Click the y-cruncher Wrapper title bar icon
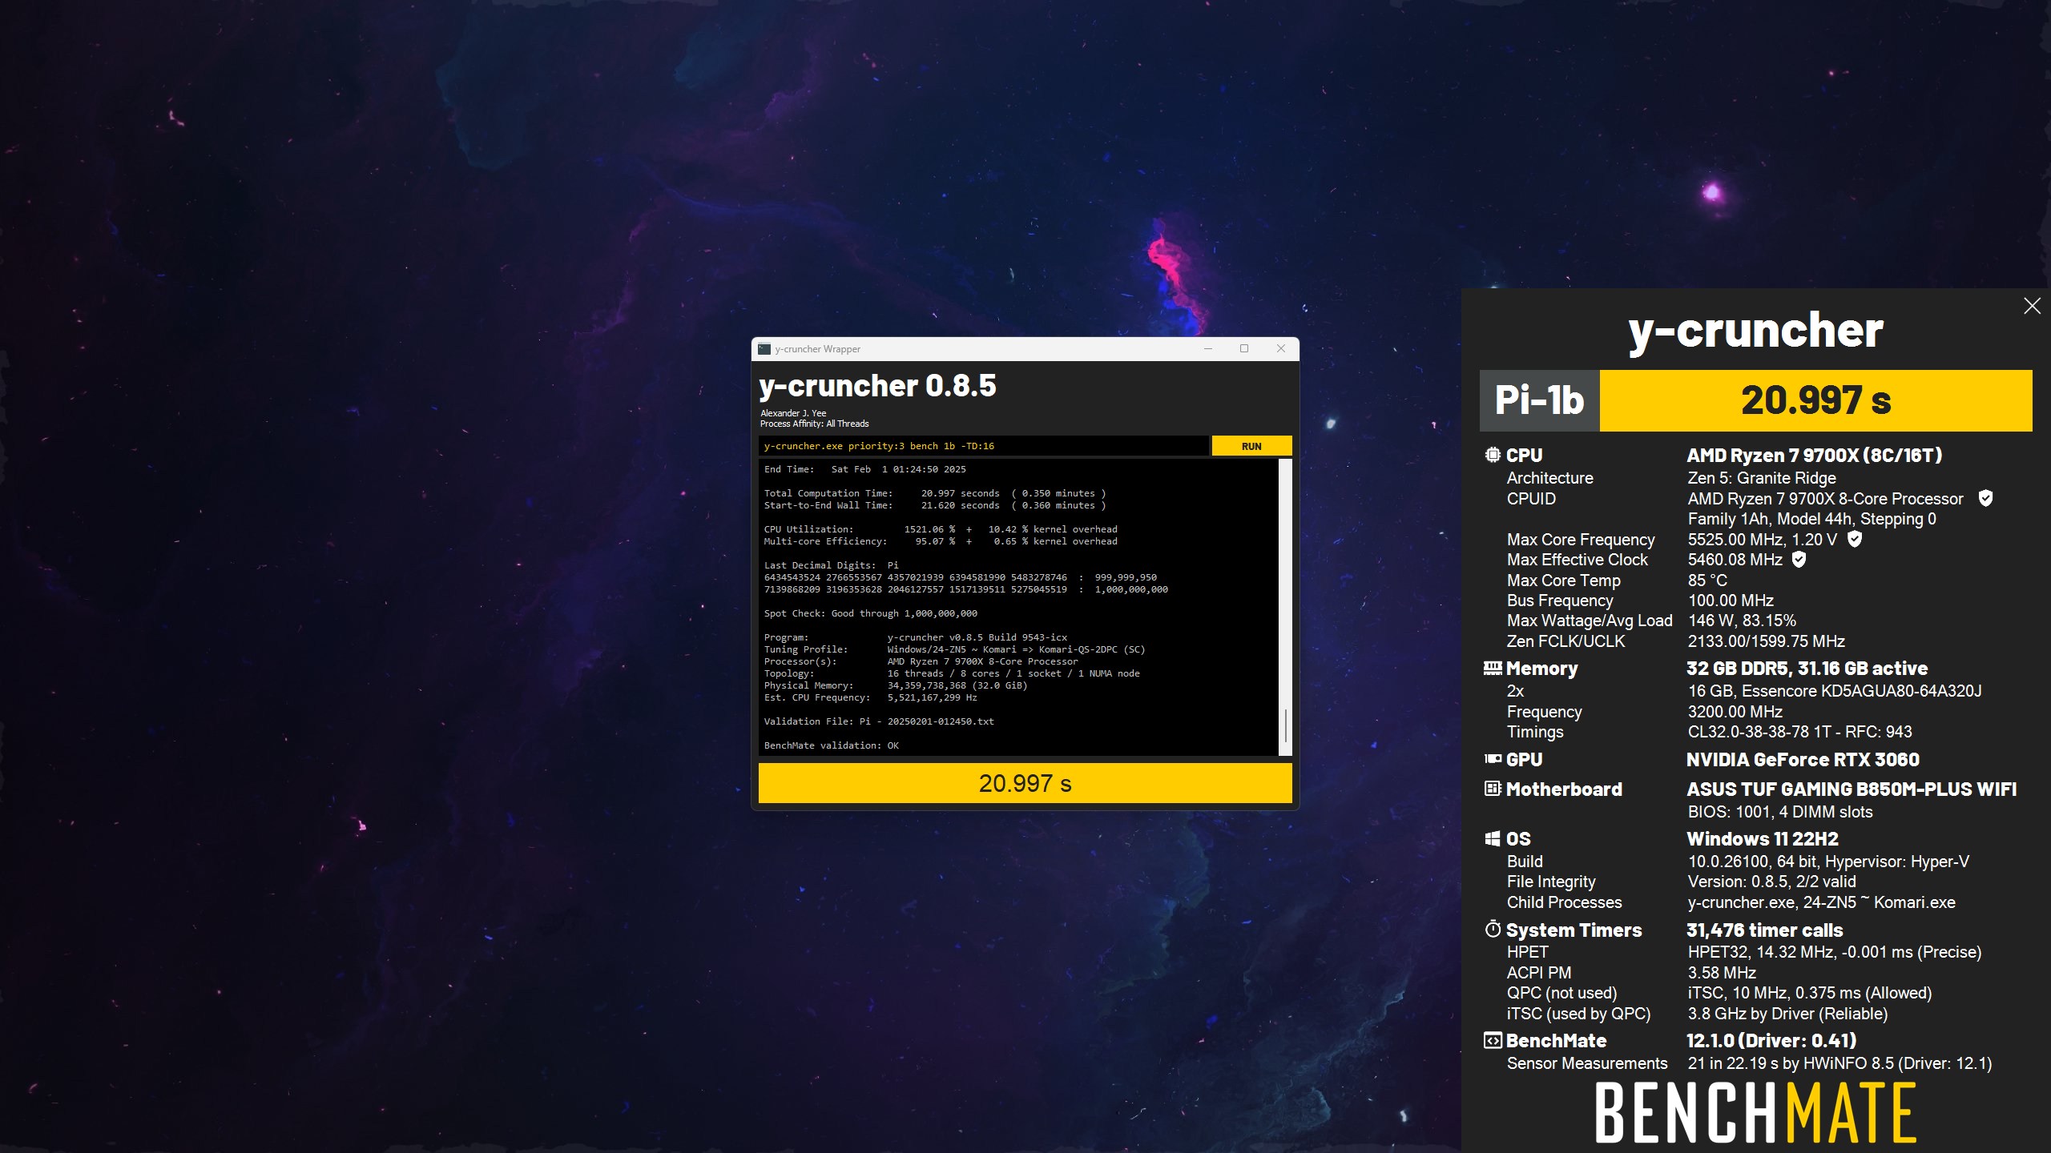This screenshot has height=1153, width=2051. pyautogui.click(x=764, y=349)
